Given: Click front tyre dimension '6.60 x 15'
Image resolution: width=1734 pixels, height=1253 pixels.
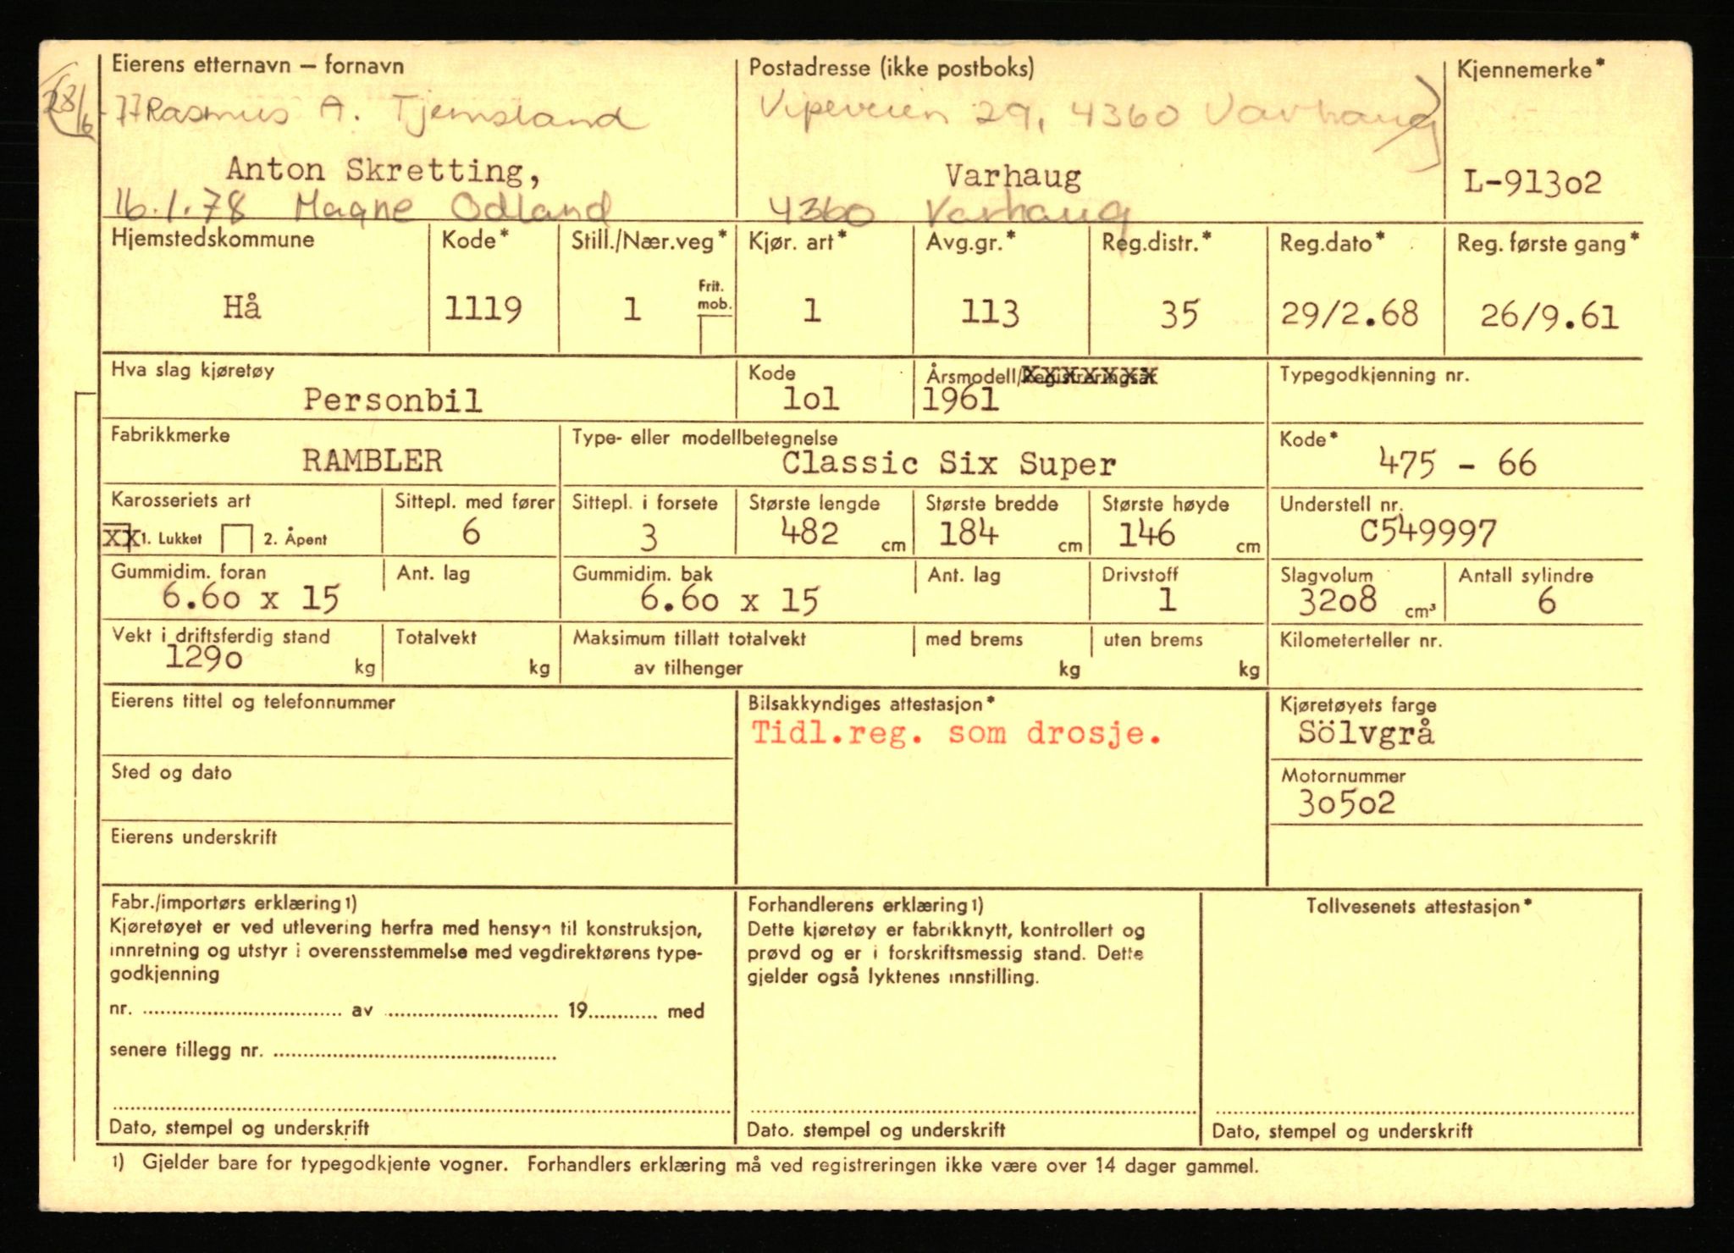Looking at the screenshot, I should 251,599.
